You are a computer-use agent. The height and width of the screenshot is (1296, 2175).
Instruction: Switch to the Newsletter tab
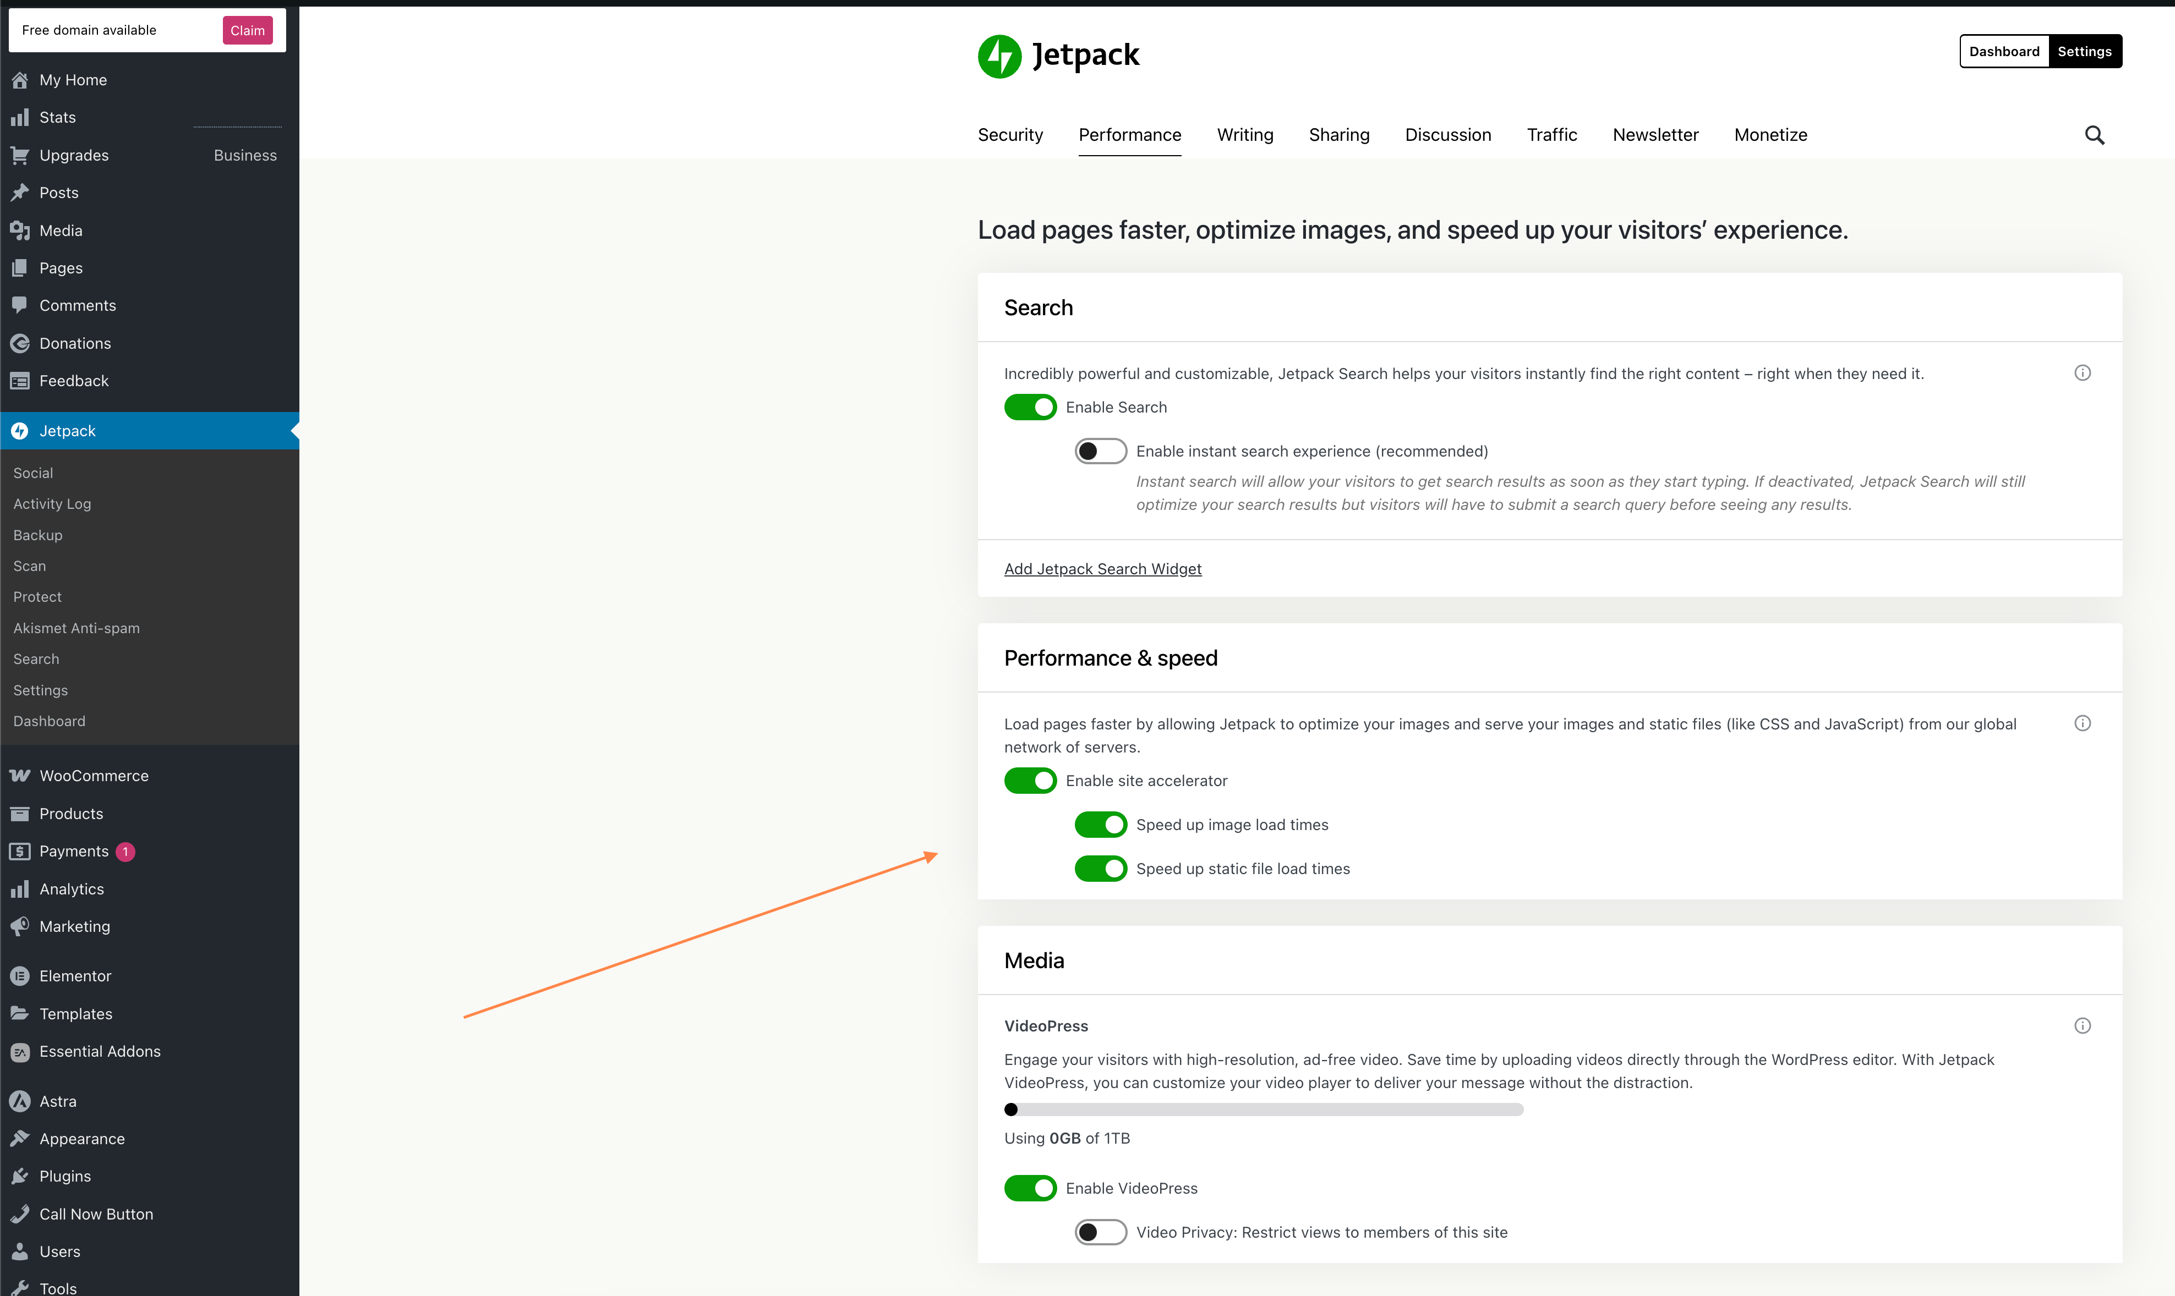point(1655,134)
